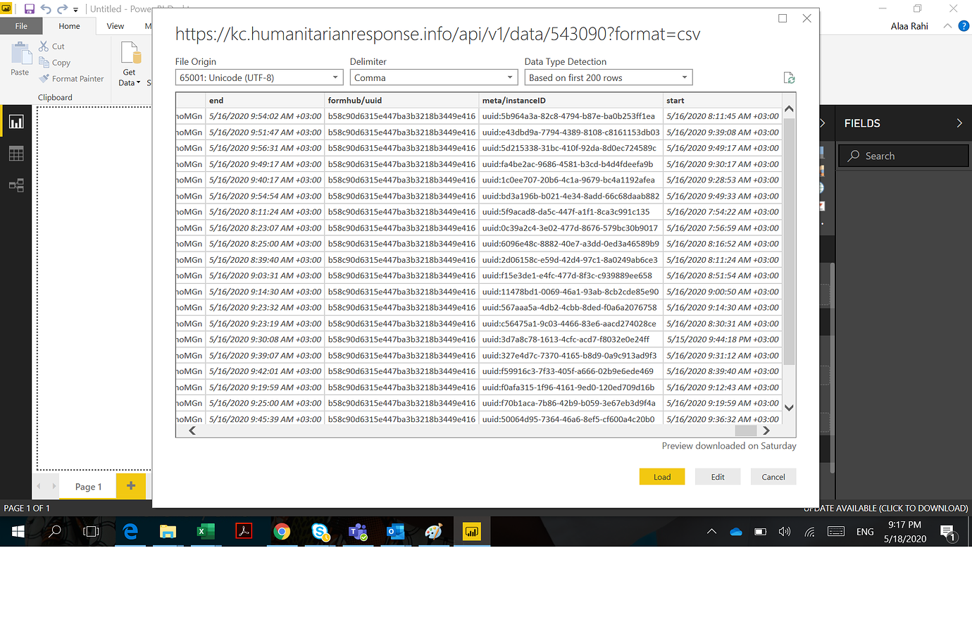Refresh the CSV preview using the refresh icon
Viewport: 972px width, 634px height.
tap(790, 77)
